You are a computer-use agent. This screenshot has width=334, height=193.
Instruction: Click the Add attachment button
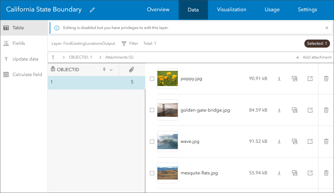click(x=314, y=57)
